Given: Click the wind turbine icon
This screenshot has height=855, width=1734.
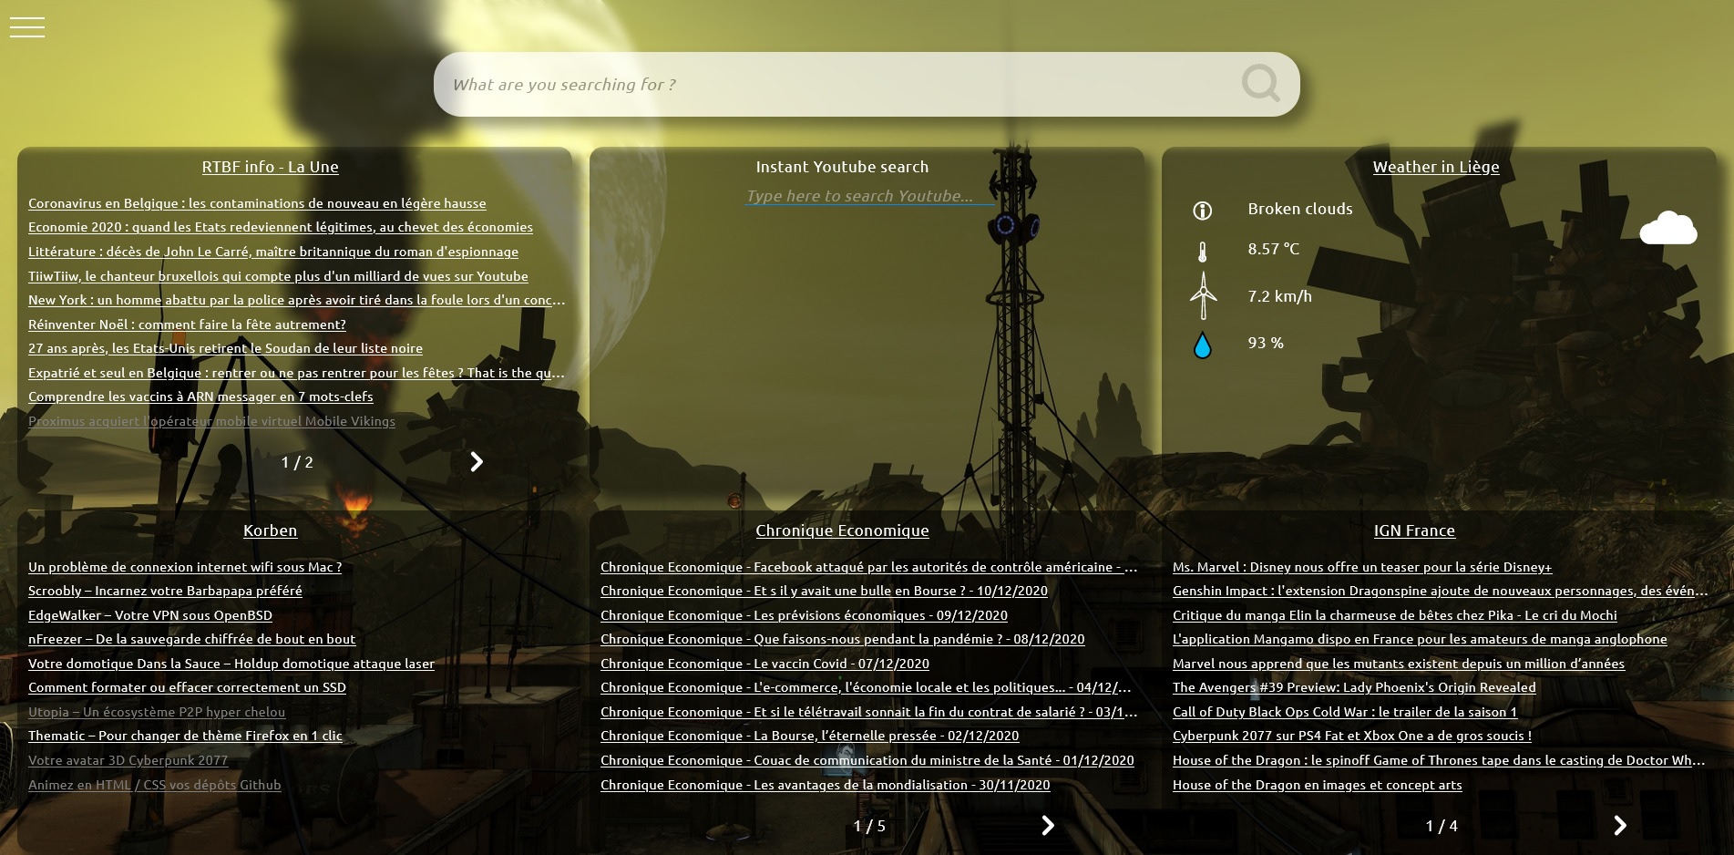Looking at the screenshot, I should tap(1203, 295).
